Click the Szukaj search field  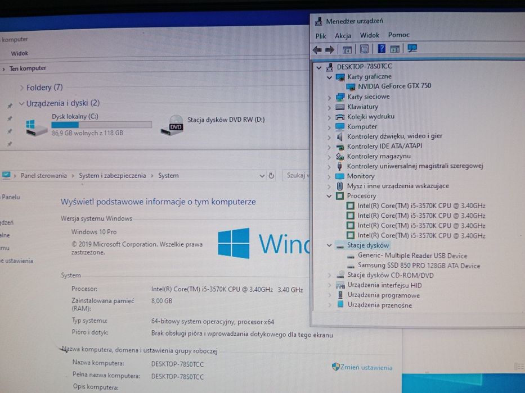pos(296,175)
